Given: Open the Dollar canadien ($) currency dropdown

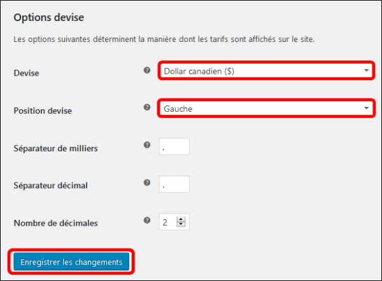Looking at the screenshot, I should click(x=266, y=71).
